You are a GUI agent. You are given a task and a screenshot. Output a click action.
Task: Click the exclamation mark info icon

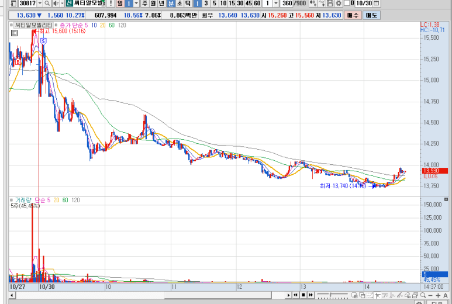tap(111, 3)
